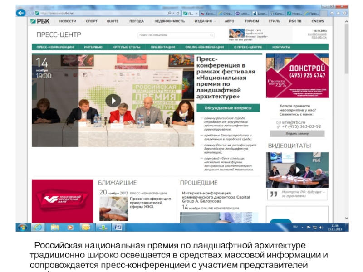
Task: Open the Windows Start menu
Action: [x=22, y=228]
